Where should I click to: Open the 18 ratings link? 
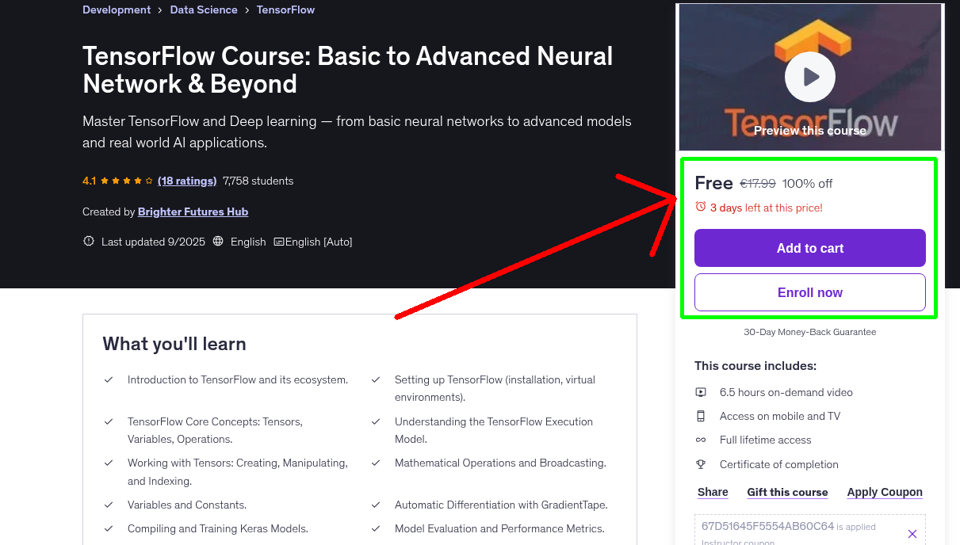(187, 181)
